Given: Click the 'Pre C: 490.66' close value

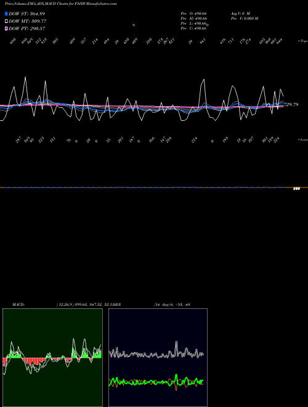Looking at the screenshot, I should click(193, 28).
